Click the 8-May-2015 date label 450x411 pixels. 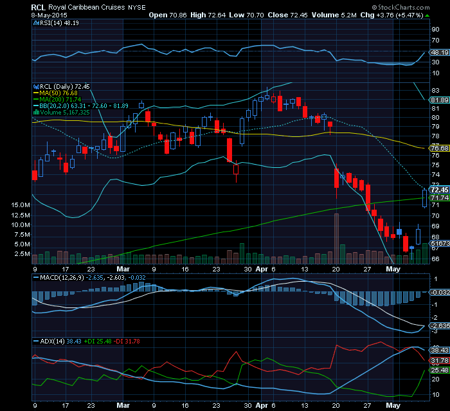(49, 15)
